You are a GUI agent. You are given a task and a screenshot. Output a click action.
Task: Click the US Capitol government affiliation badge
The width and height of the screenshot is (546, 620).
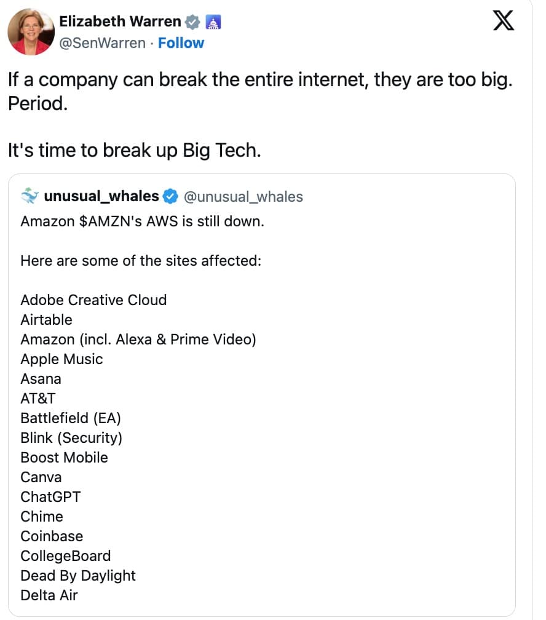[x=214, y=20]
